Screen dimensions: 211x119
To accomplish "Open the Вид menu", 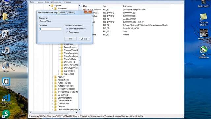I will [x=47, y=2].
